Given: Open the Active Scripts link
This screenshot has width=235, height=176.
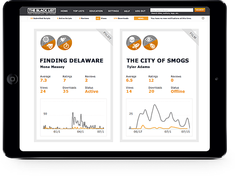Looking at the screenshot, I should click(64, 18).
